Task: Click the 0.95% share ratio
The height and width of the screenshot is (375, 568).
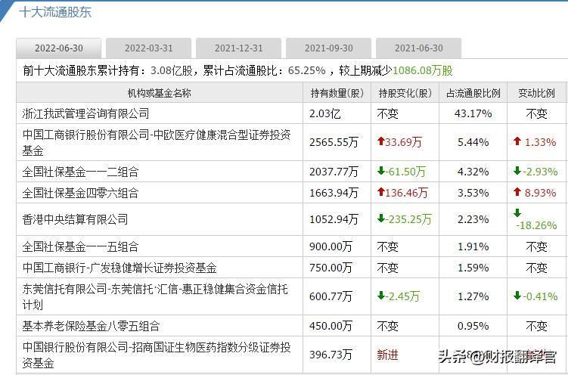Action: pos(473,326)
